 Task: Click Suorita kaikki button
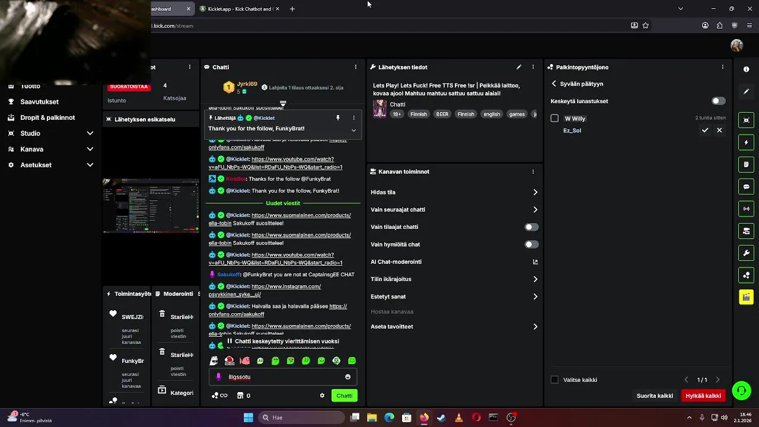pos(655,396)
